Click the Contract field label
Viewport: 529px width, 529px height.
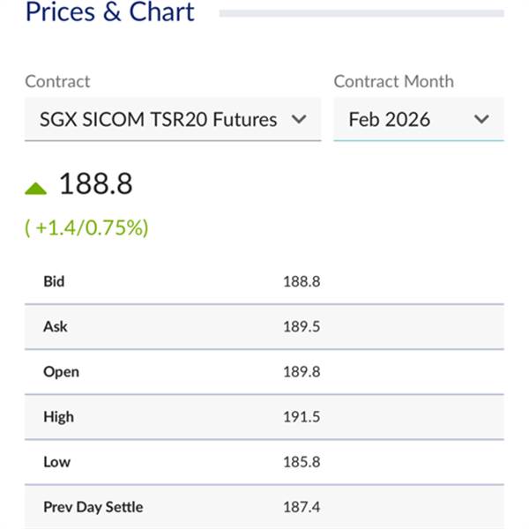click(x=57, y=81)
